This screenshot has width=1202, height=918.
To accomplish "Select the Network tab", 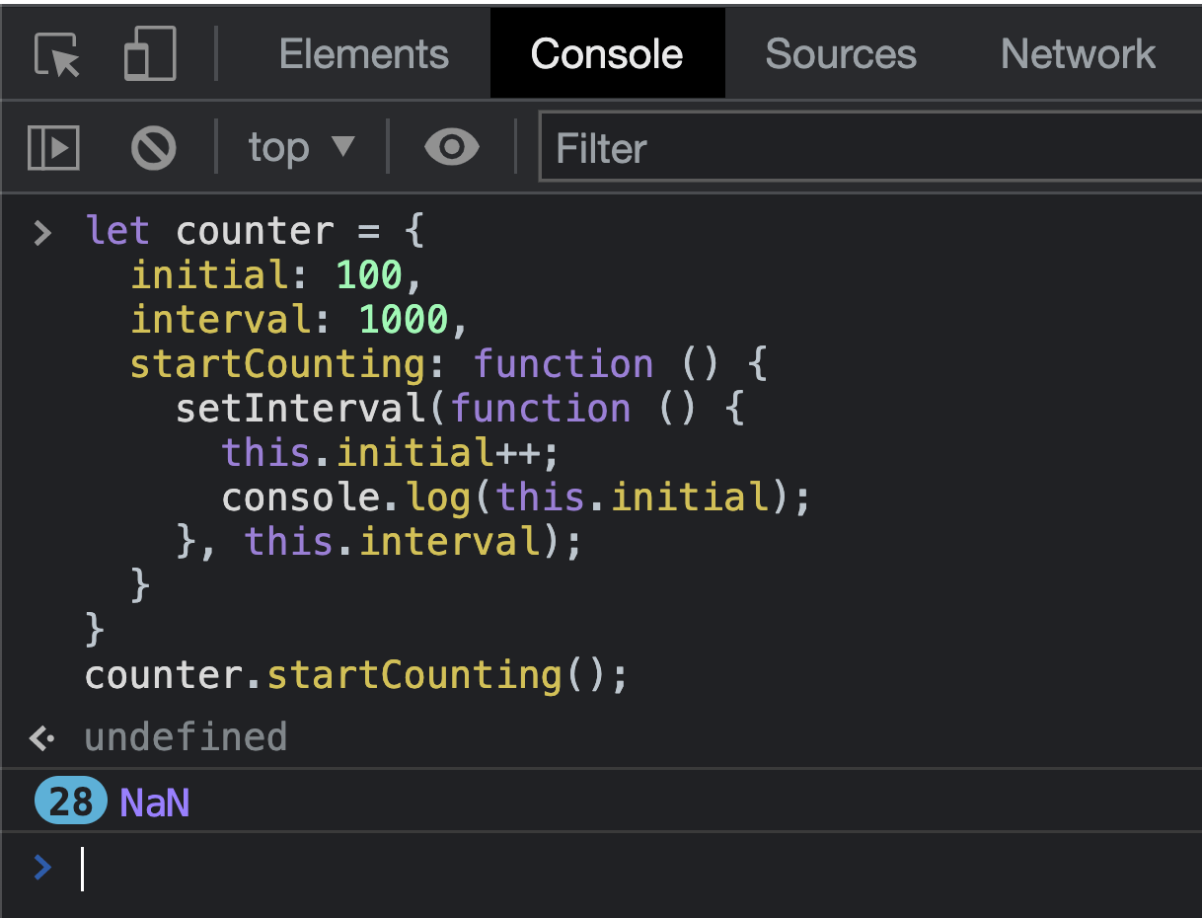I will 1077,53.
